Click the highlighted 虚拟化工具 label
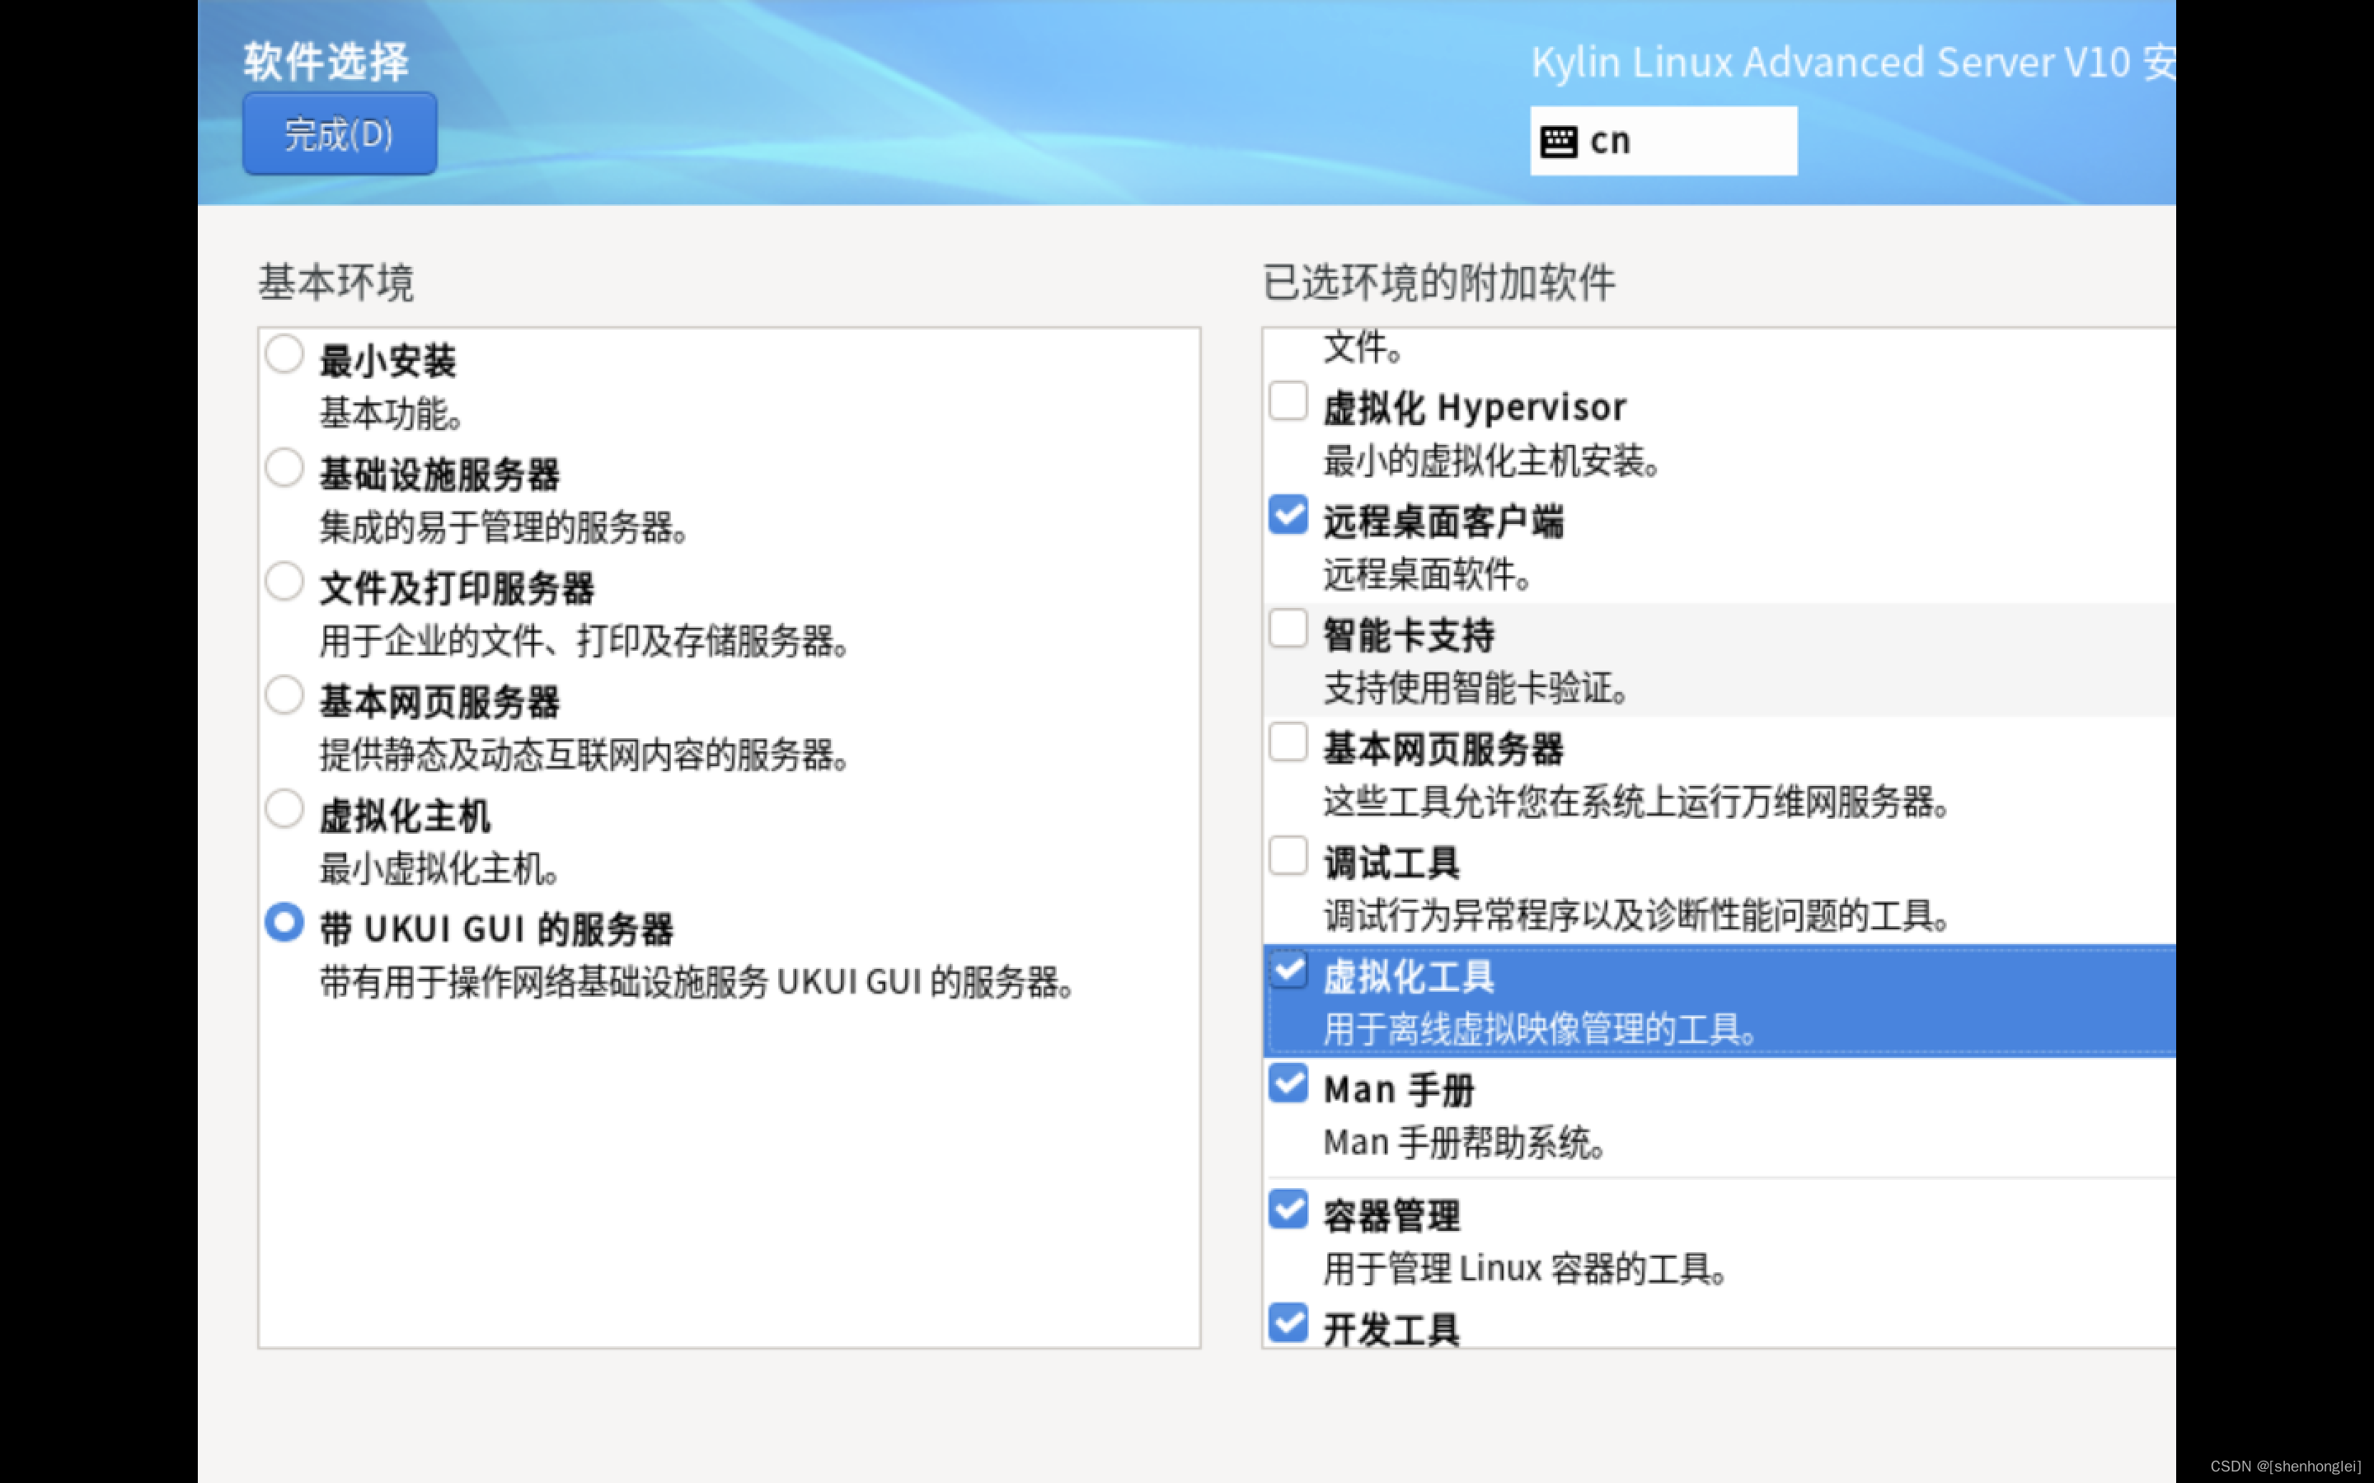2374x1483 pixels. click(x=1409, y=977)
